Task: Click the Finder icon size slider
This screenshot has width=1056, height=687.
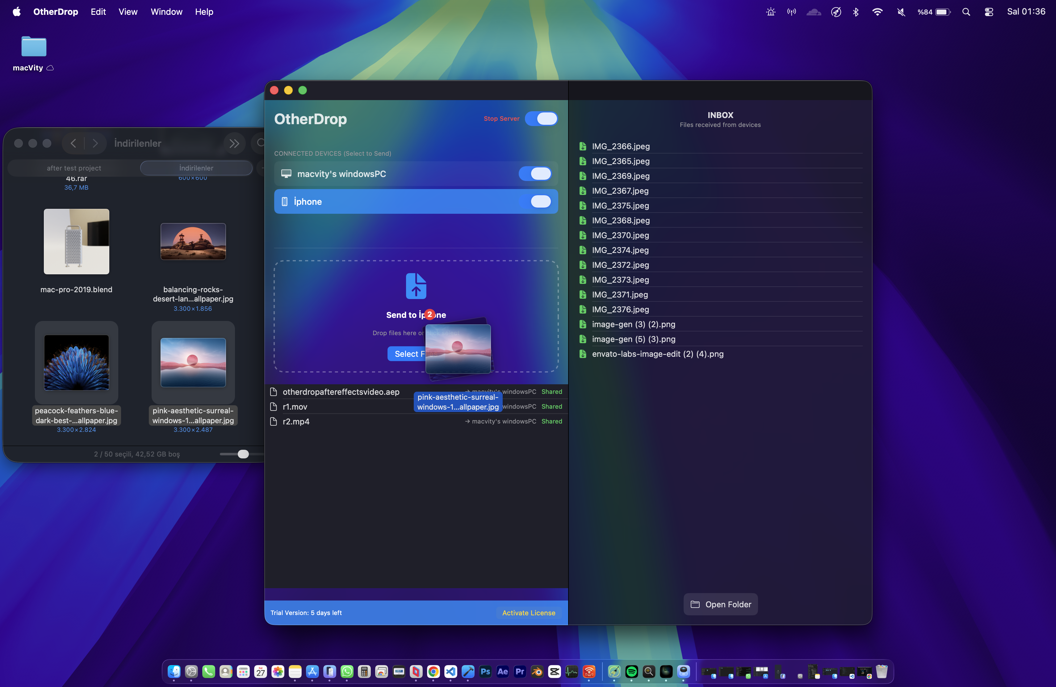Action: click(243, 453)
